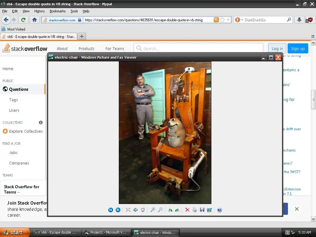The image size is (316, 237).
Task: Click the address bar URL field
Action: 149,20
